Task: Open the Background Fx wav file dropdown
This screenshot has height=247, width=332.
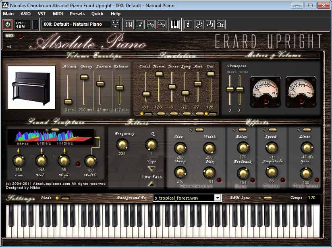Action: (x=217, y=198)
